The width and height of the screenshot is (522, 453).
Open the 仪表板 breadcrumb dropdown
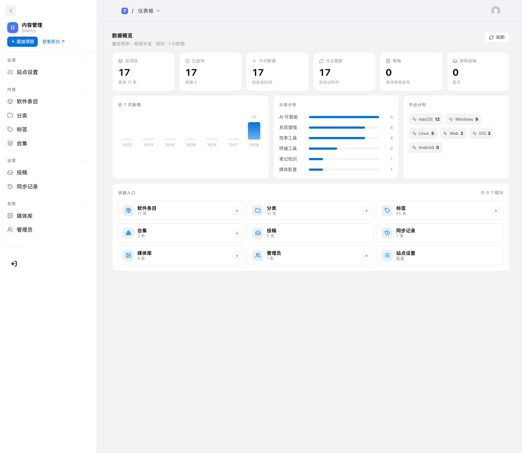[x=149, y=11]
